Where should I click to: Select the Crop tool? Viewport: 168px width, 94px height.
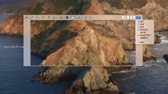pyautogui.click(x=91, y=17)
